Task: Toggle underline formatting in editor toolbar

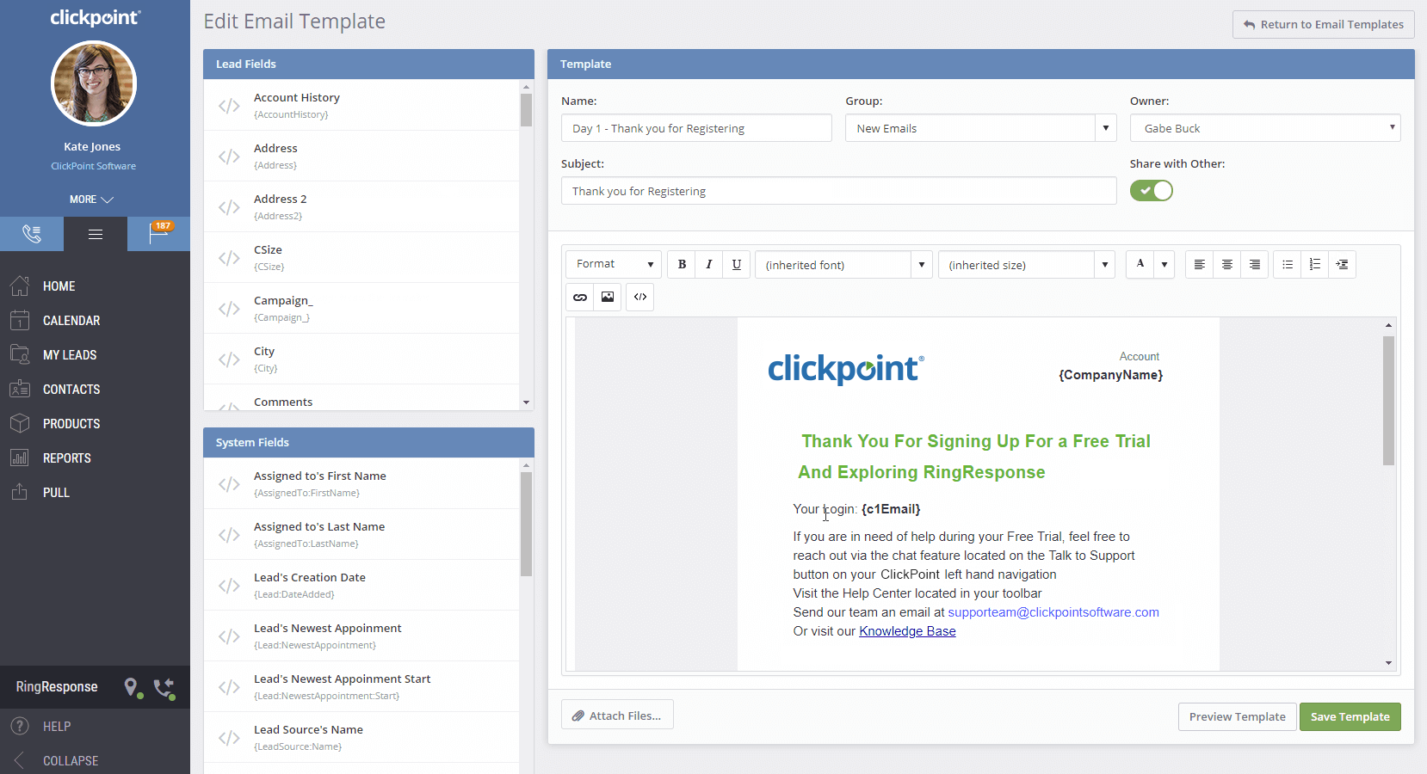Action: pos(737,264)
